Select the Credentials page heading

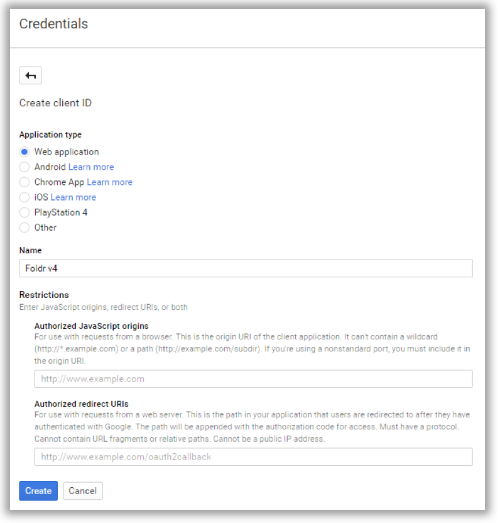[53, 24]
